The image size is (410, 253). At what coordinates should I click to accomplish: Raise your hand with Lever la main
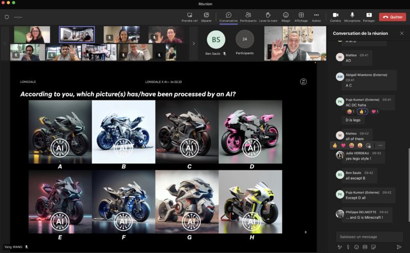coord(268,17)
